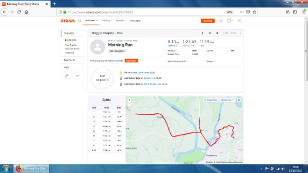Screen dimensions: 308x173
Task: Click the Add Friends button
Action: click(131, 61)
